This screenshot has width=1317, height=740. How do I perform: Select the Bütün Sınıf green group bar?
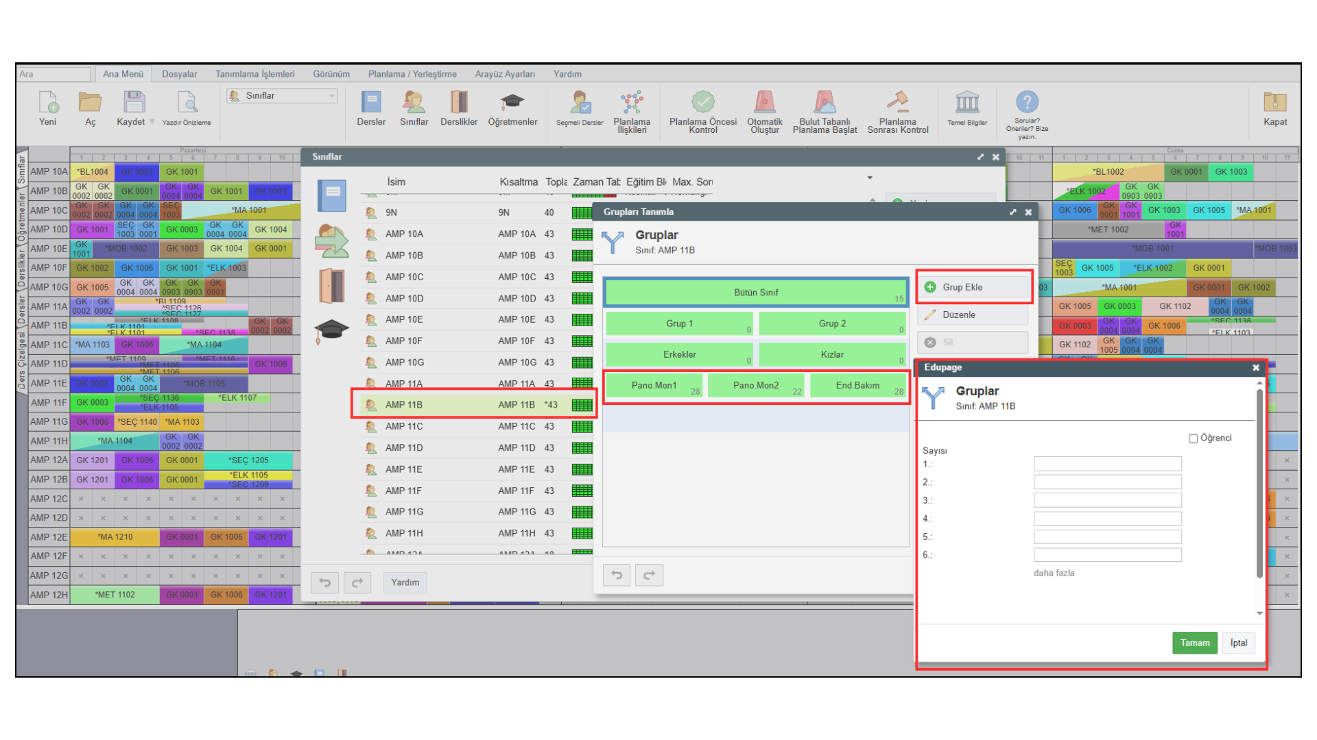click(x=756, y=293)
